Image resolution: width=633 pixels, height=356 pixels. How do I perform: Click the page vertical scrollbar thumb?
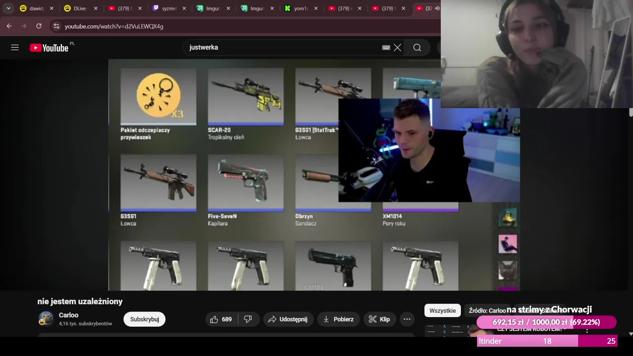click(631, 112)
